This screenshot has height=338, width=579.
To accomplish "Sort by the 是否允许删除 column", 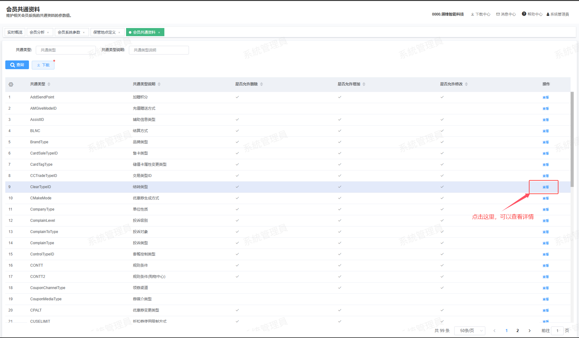I will 261,84.
